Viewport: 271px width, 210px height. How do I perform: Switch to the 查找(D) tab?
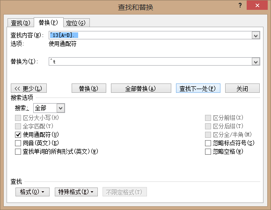pyautogui.click(x=21, y=23)
